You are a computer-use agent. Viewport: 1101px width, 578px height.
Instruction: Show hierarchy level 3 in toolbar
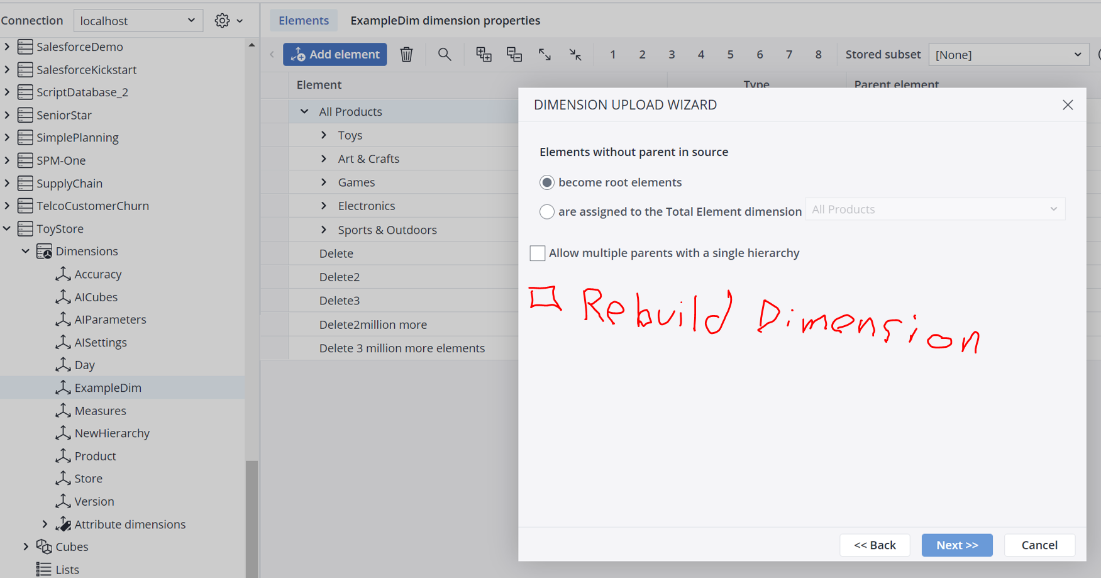(x=672, y=55)
